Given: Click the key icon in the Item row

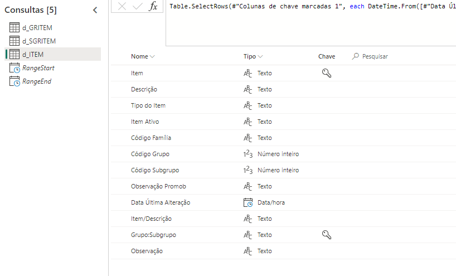Looking at the screenshot, I should click(x=327, y=73).
